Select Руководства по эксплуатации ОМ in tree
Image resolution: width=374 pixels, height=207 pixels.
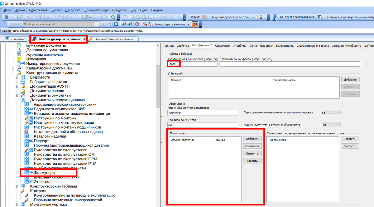[x=64, y=154]
